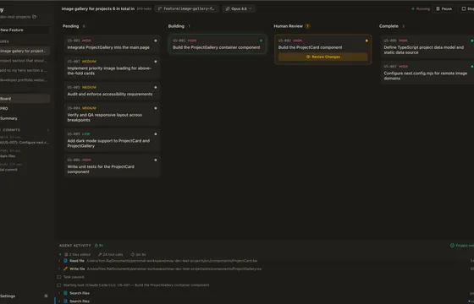The image size is (474, 304).
Task: Click the green status dot on Build ProjectGallery card
Action: (x=262, y=41)
